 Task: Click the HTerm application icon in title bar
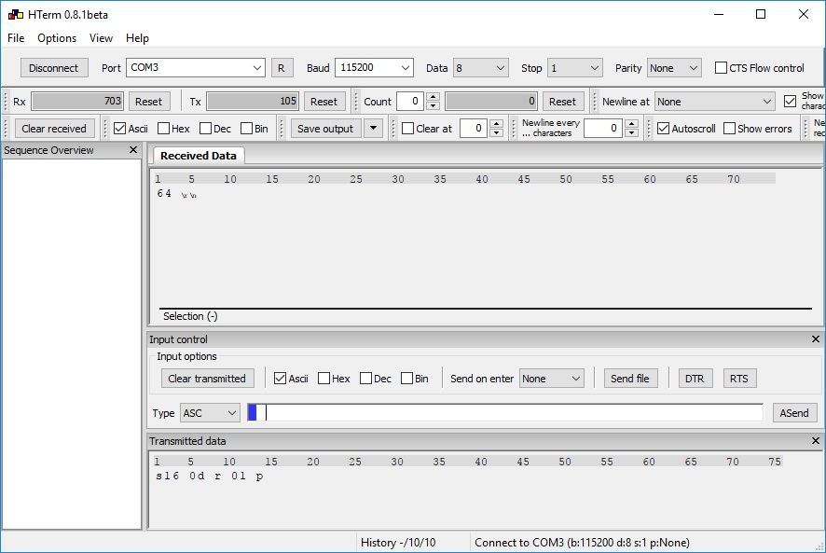tap(15, 14)
